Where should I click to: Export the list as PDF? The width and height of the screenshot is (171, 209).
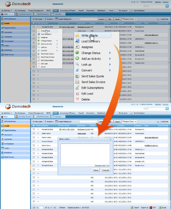[153, 208]
